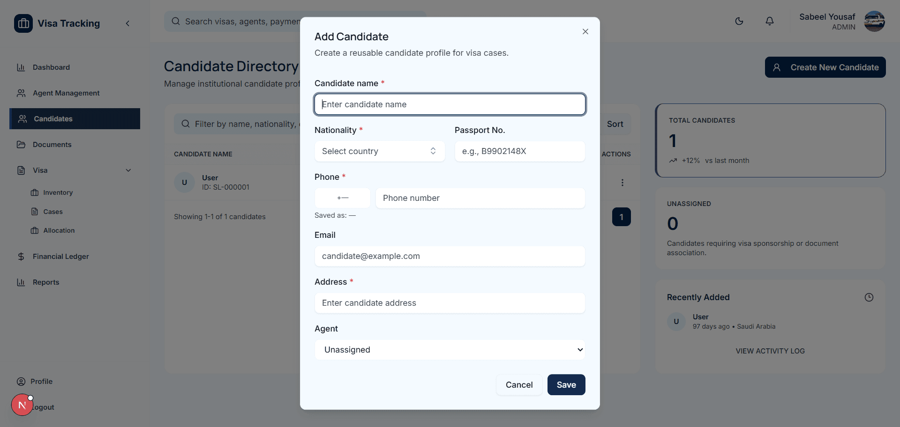The width and height of the screenshot is (900, 427).
Task: Cancel adding the candidate
Action: 519,385
